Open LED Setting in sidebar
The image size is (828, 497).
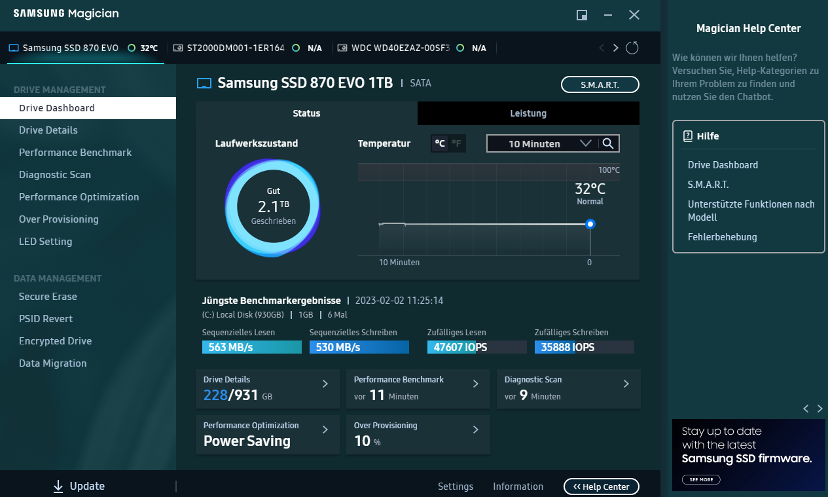coord(88,242)
